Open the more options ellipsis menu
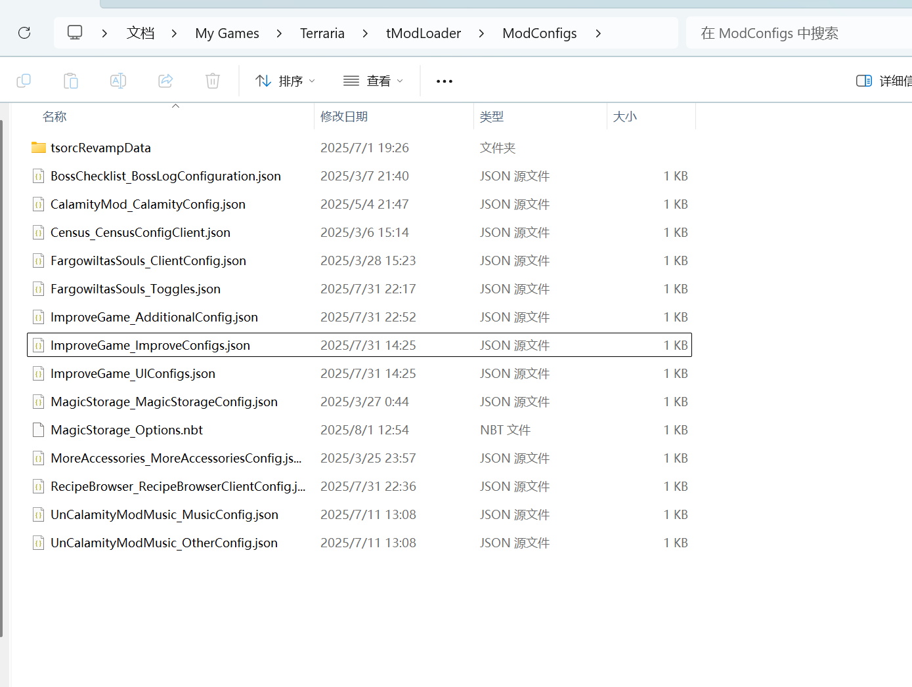 445,81
